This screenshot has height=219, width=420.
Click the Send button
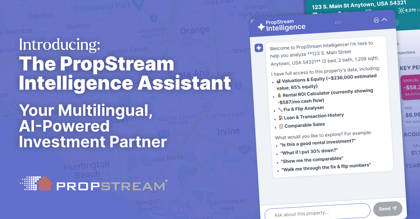(388, 209)
